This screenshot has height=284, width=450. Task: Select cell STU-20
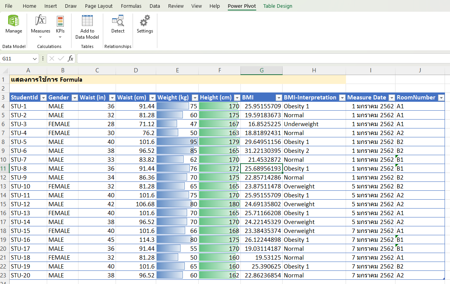[x=28, y=275]
